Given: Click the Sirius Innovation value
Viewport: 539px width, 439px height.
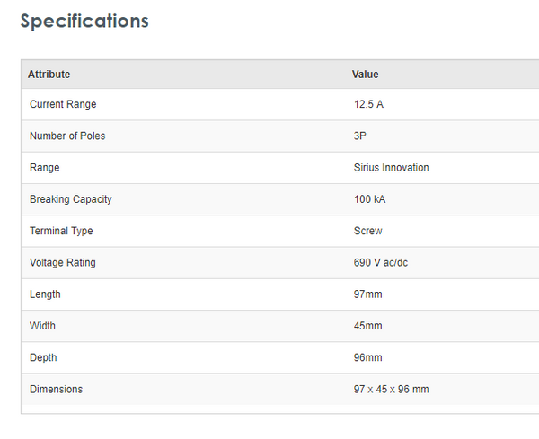Looking at the screenshot, I should [391, 168].
